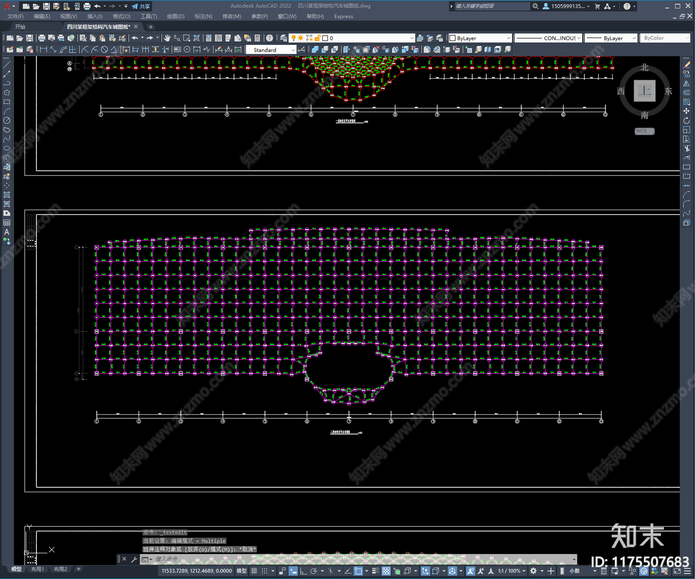Click ViewCube east label 东

tap(668, 91)
